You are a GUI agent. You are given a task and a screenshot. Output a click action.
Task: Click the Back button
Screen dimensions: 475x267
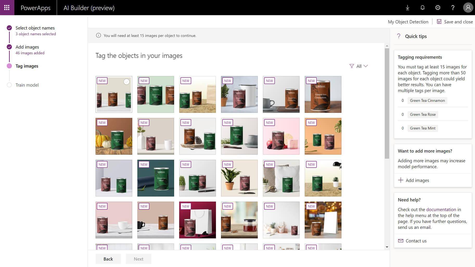click(108, 259)
